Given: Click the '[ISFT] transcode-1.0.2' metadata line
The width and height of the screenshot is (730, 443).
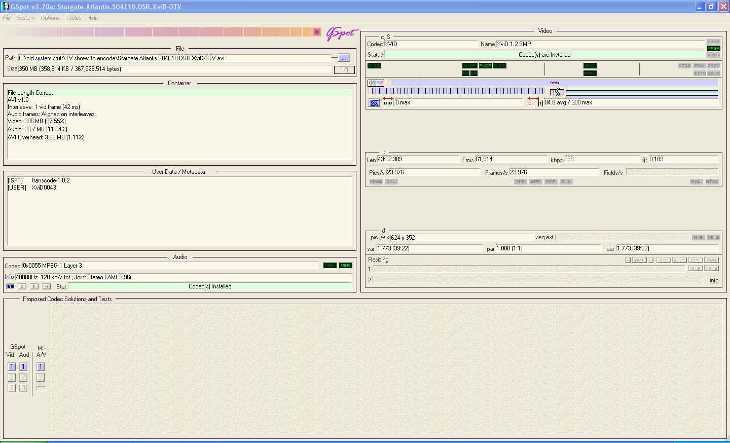Looking at the screenshot, I should [x=39, y=180].
